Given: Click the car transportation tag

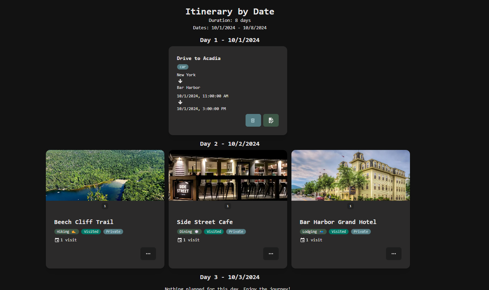Looking at the screenshot, I should (x=182, y=67).
